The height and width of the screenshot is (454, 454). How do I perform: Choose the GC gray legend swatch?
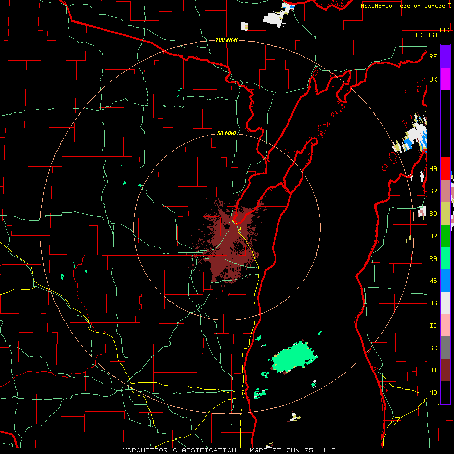pos(445,348)
